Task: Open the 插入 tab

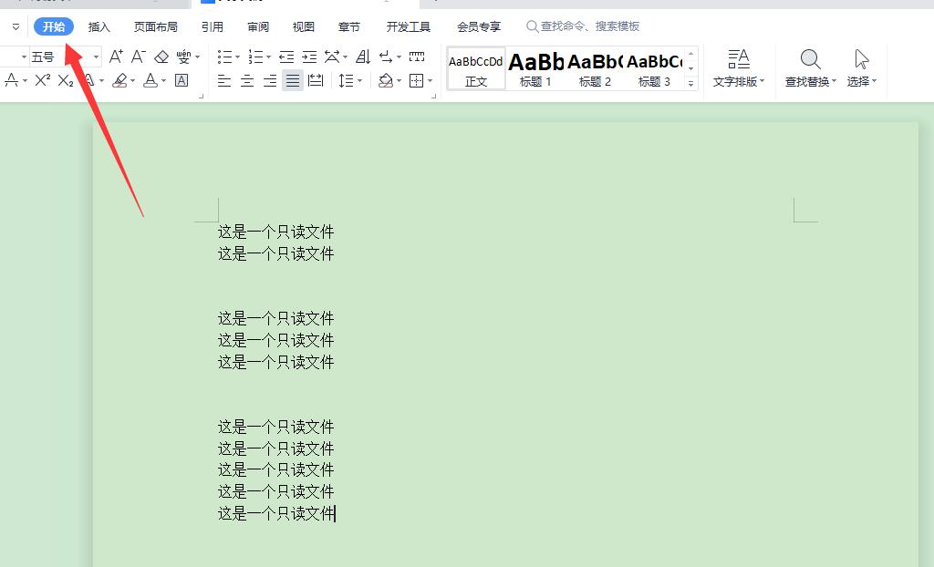Action: tap(99, 26)
